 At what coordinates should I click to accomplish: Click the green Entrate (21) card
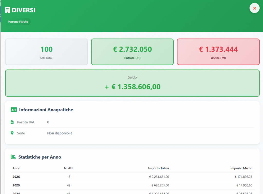pos(132,52)
